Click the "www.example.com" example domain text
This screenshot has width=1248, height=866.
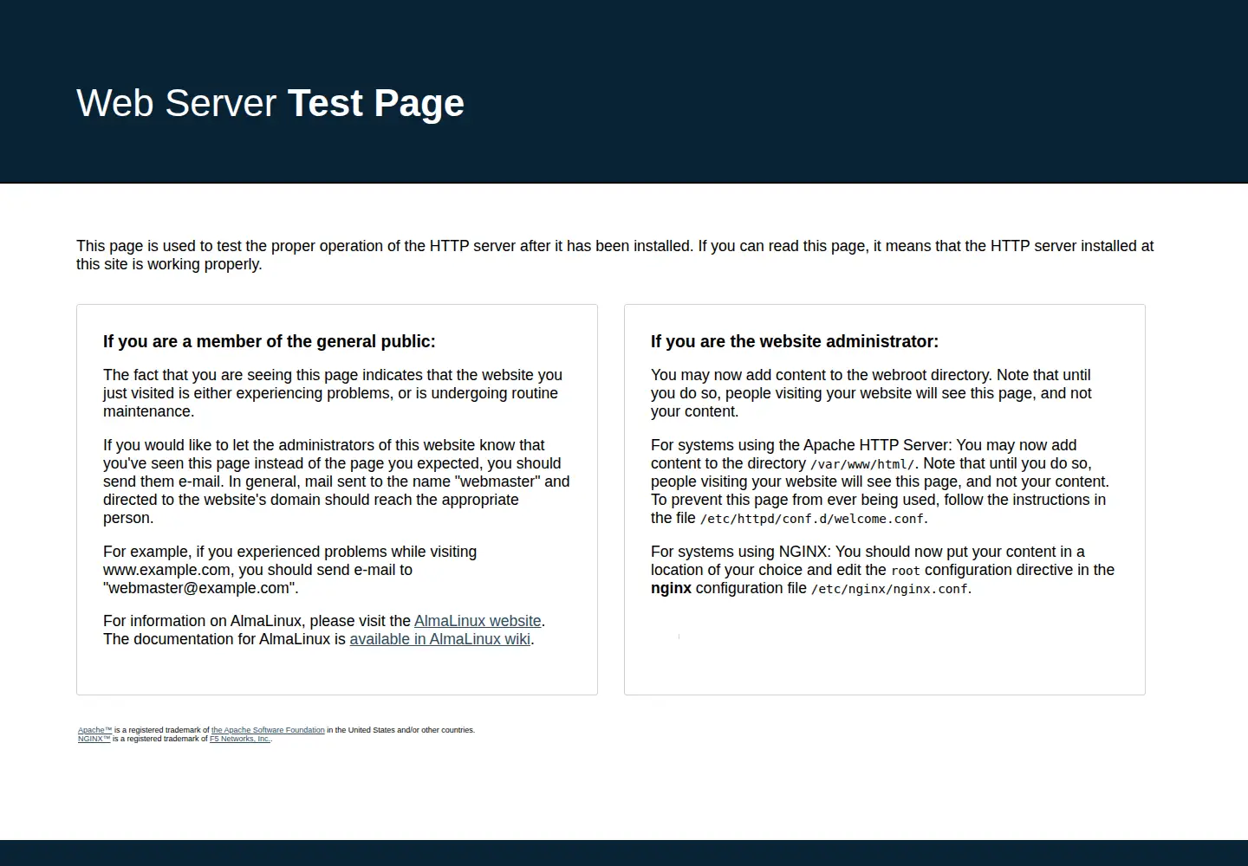coord(167,570)
